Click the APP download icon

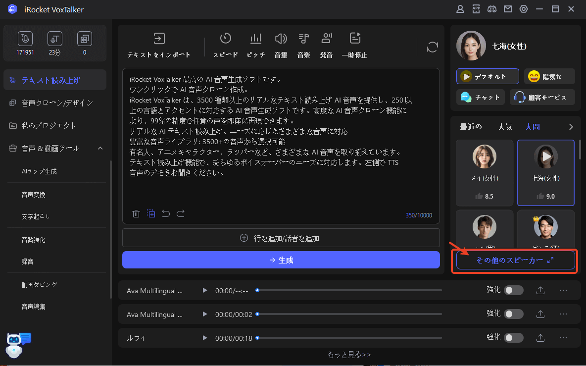point(476,9)
